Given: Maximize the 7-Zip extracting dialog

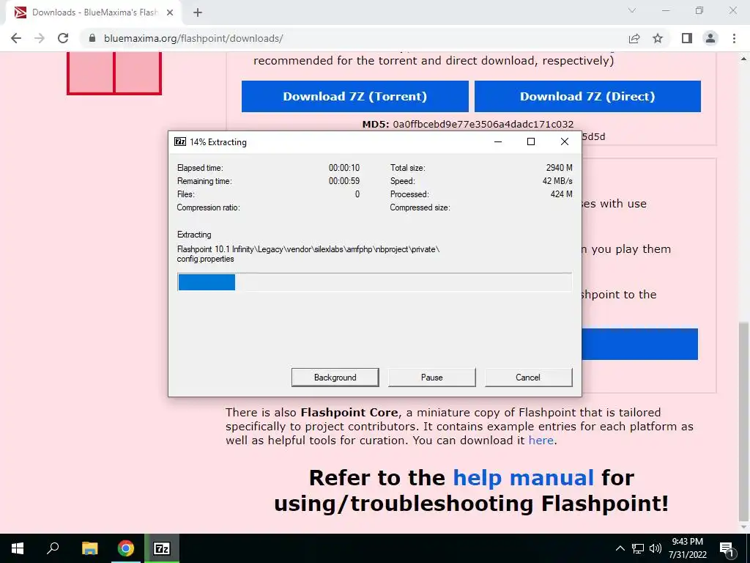Looking at the screenshot, I should pos(531,141).
